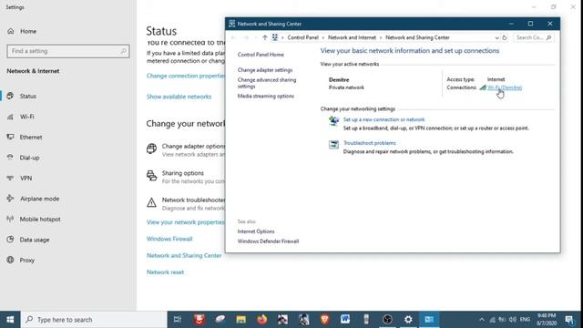
Task: Click Set up a new connection or network
Action: point(384,119)
